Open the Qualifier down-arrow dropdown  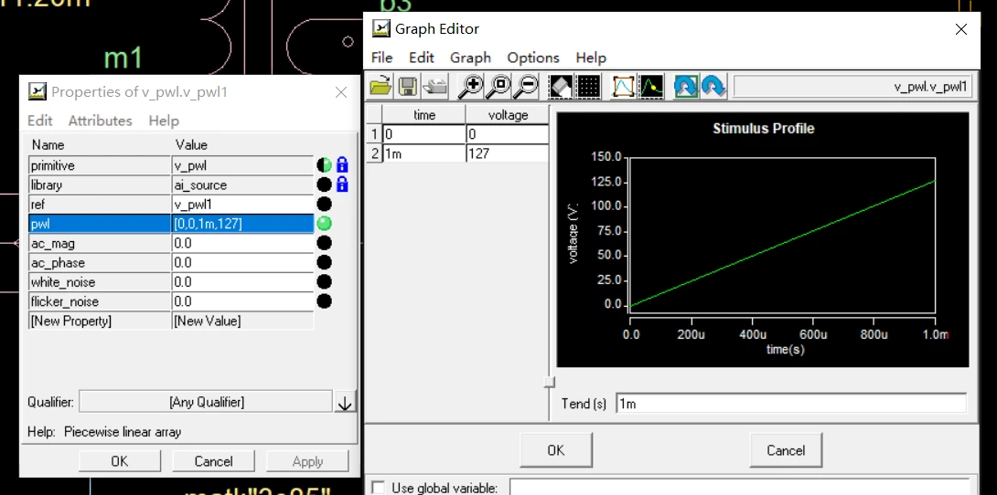coord(345,403)
